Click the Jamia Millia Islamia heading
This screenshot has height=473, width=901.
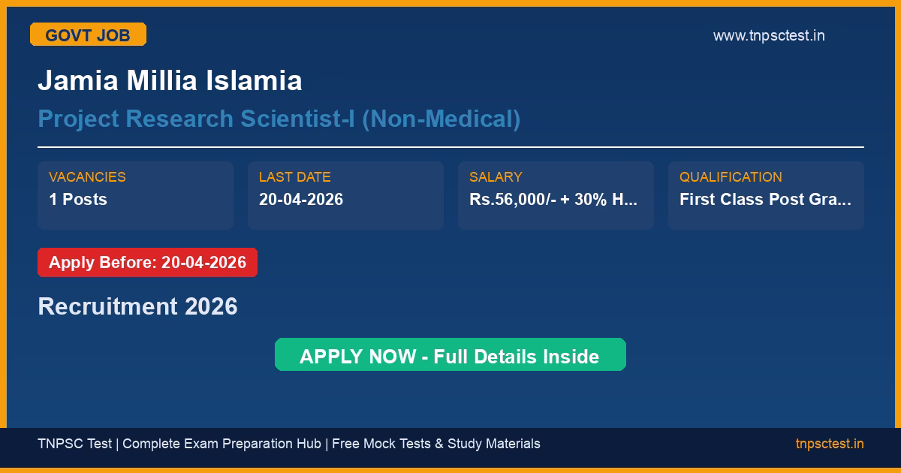(170, 80)
